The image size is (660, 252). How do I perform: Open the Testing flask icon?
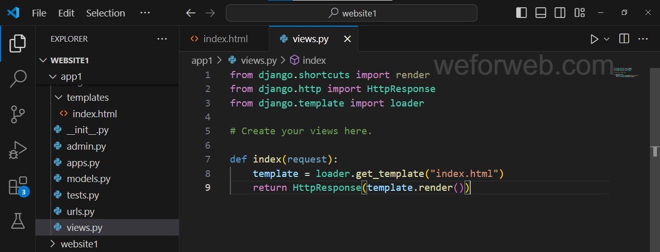click(x=18, y=221)
